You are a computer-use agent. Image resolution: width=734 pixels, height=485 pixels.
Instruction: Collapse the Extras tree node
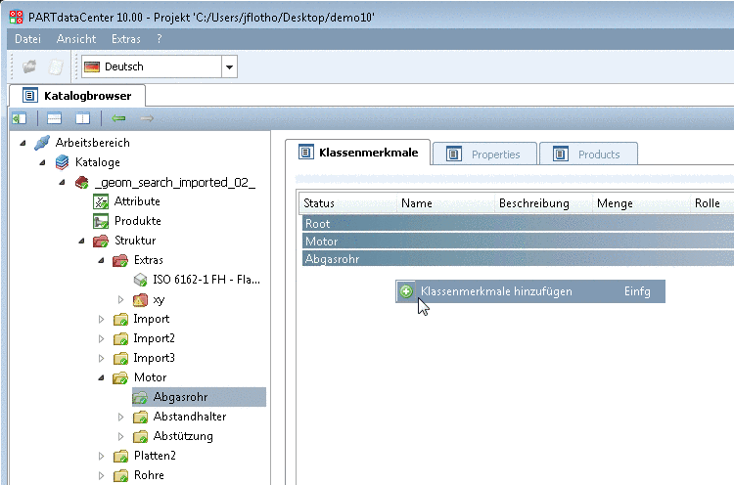pos(101,260)
